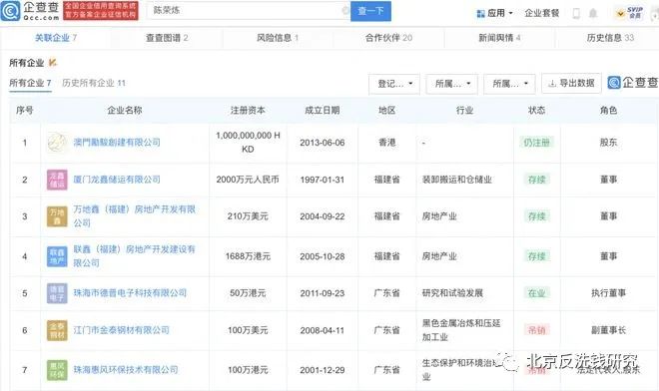Click the 导出数据 export button
The width and height of the screenshot is (659, 391).
(x=571, y=83)
